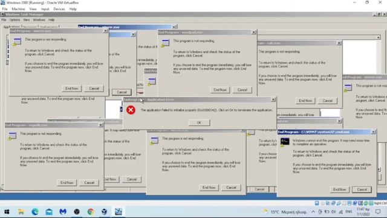
Task: Open the VirtualBox Help menu
Action: point(73,9)
